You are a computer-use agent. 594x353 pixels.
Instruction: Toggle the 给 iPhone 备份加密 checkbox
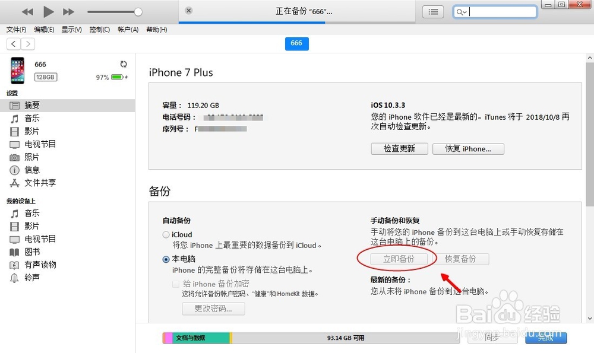pyautogui.click(x=175, y=284)
